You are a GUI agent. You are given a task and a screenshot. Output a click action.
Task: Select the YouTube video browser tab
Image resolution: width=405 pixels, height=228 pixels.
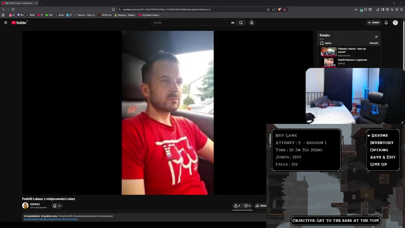click(x=20, y=3)
